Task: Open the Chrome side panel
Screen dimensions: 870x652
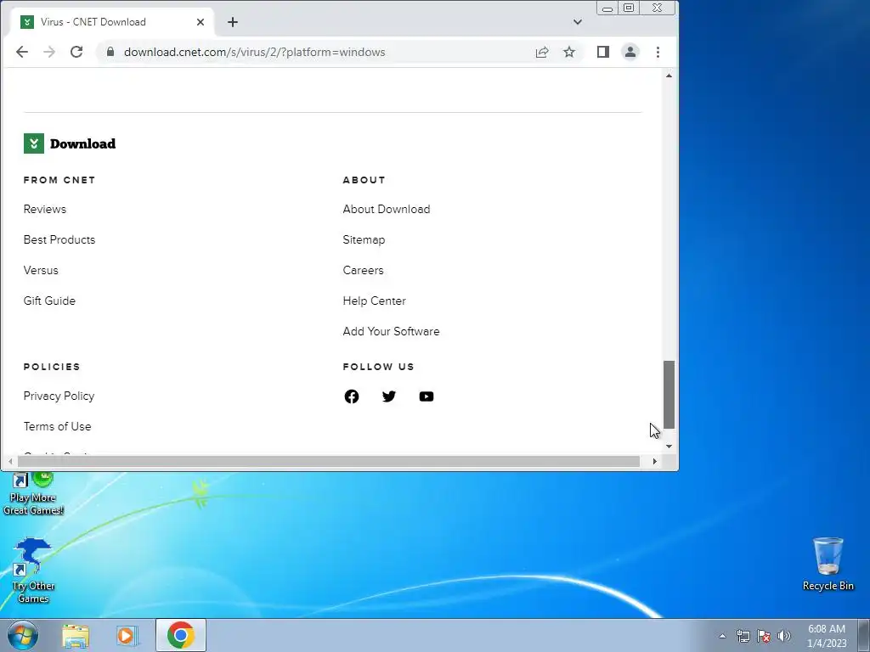Action: pyautogui.click(x=603, y=52)
